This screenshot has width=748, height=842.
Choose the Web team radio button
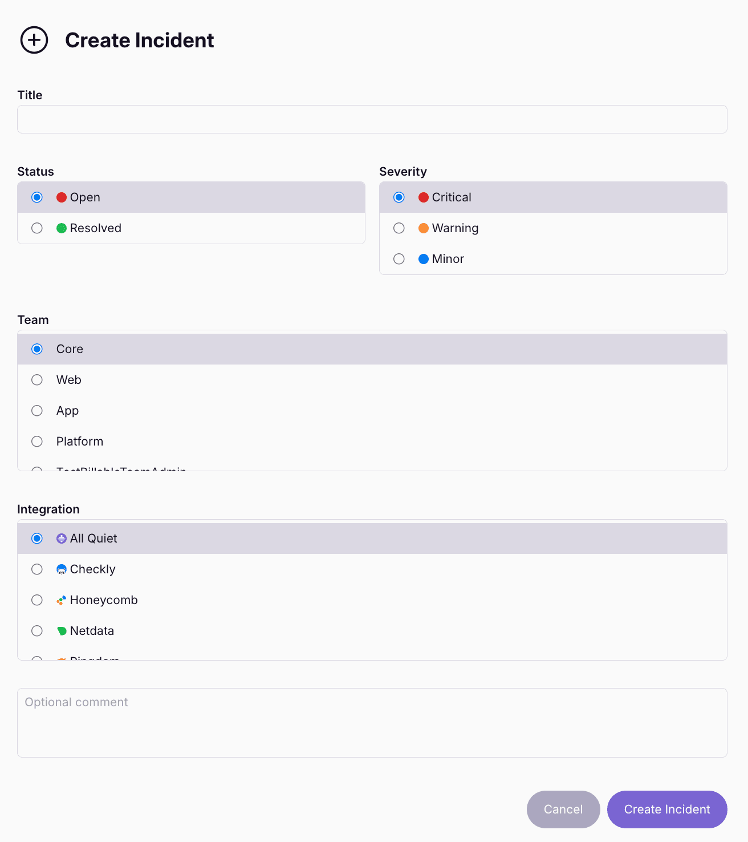point(37,380)
